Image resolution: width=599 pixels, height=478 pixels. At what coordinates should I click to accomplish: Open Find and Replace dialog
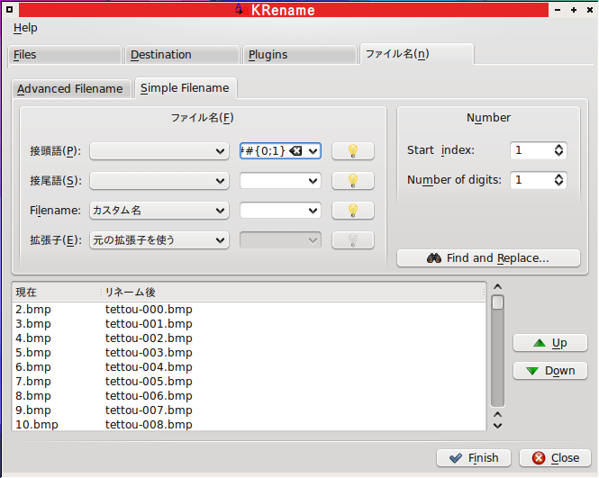[x=488, y=258]
